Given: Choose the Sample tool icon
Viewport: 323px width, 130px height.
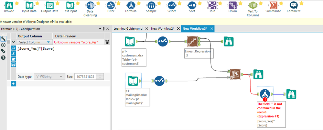Looking at the screenshot, I should click(151, 5).
